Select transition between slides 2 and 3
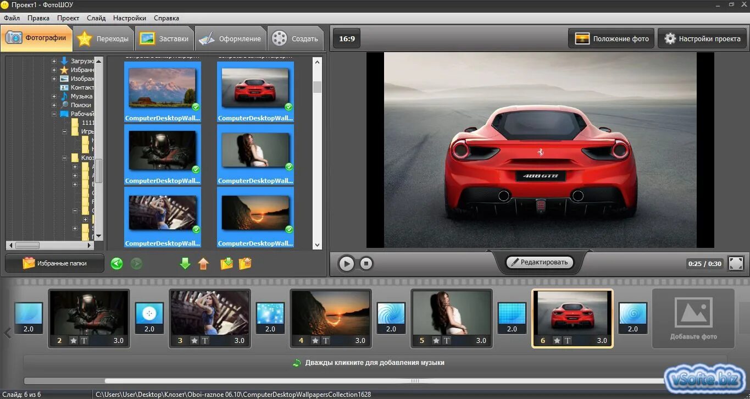 pos(149,318)
